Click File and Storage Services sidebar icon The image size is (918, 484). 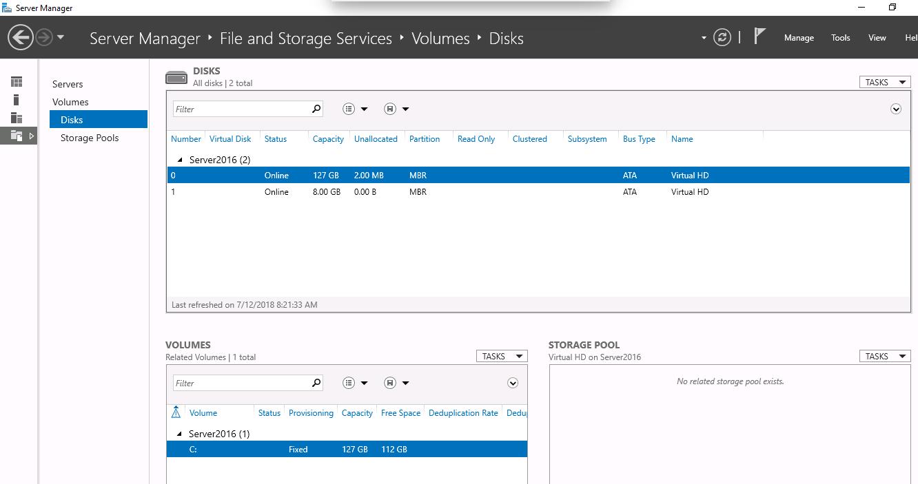click(17, 136)
